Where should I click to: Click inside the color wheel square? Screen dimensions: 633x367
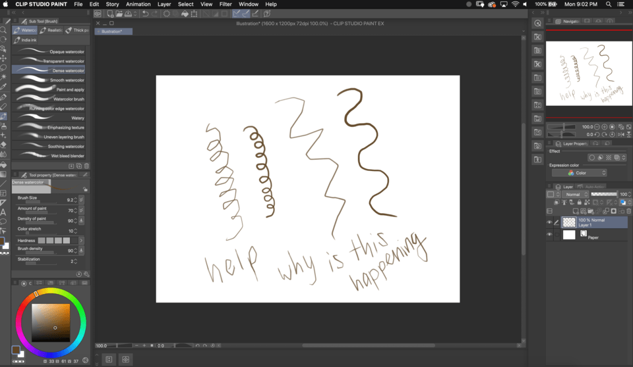pos(51,322)
